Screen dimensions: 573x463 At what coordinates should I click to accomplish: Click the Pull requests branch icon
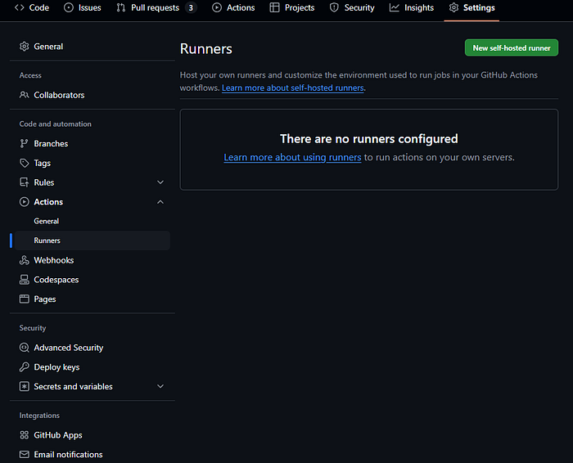pos(121,7)
